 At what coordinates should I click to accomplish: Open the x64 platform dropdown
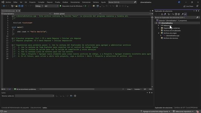tap(52, 6)
